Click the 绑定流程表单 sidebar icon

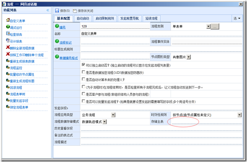tap(8, 107)
